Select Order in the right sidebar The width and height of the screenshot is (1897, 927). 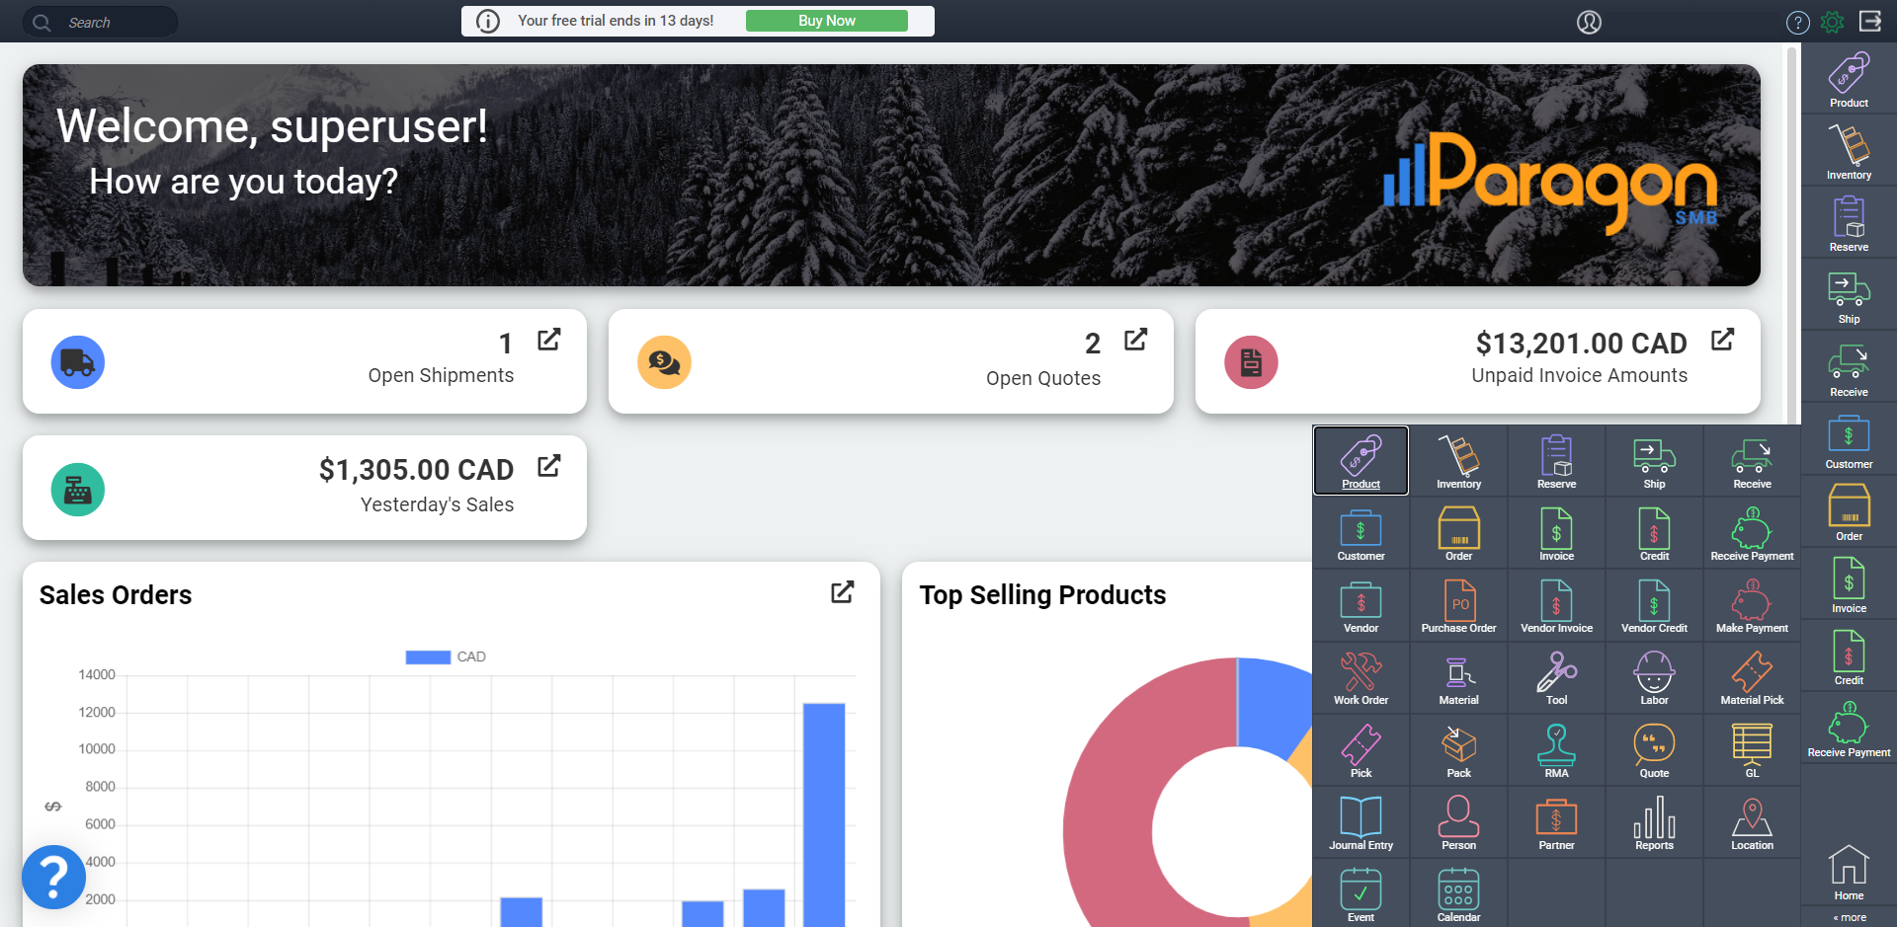coord(1849,513)
